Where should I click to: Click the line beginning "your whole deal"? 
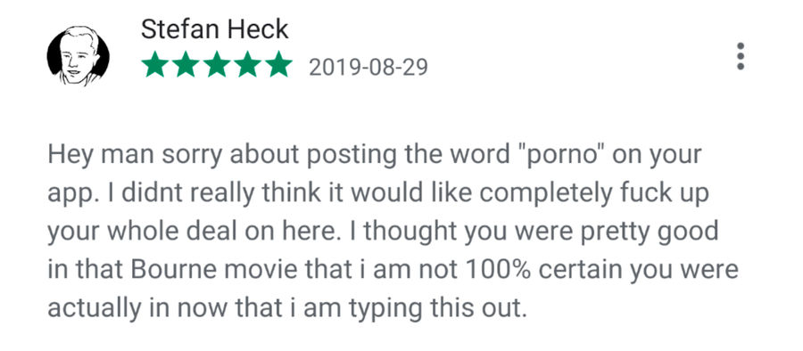pyautogui.click(x=383, y=232)
